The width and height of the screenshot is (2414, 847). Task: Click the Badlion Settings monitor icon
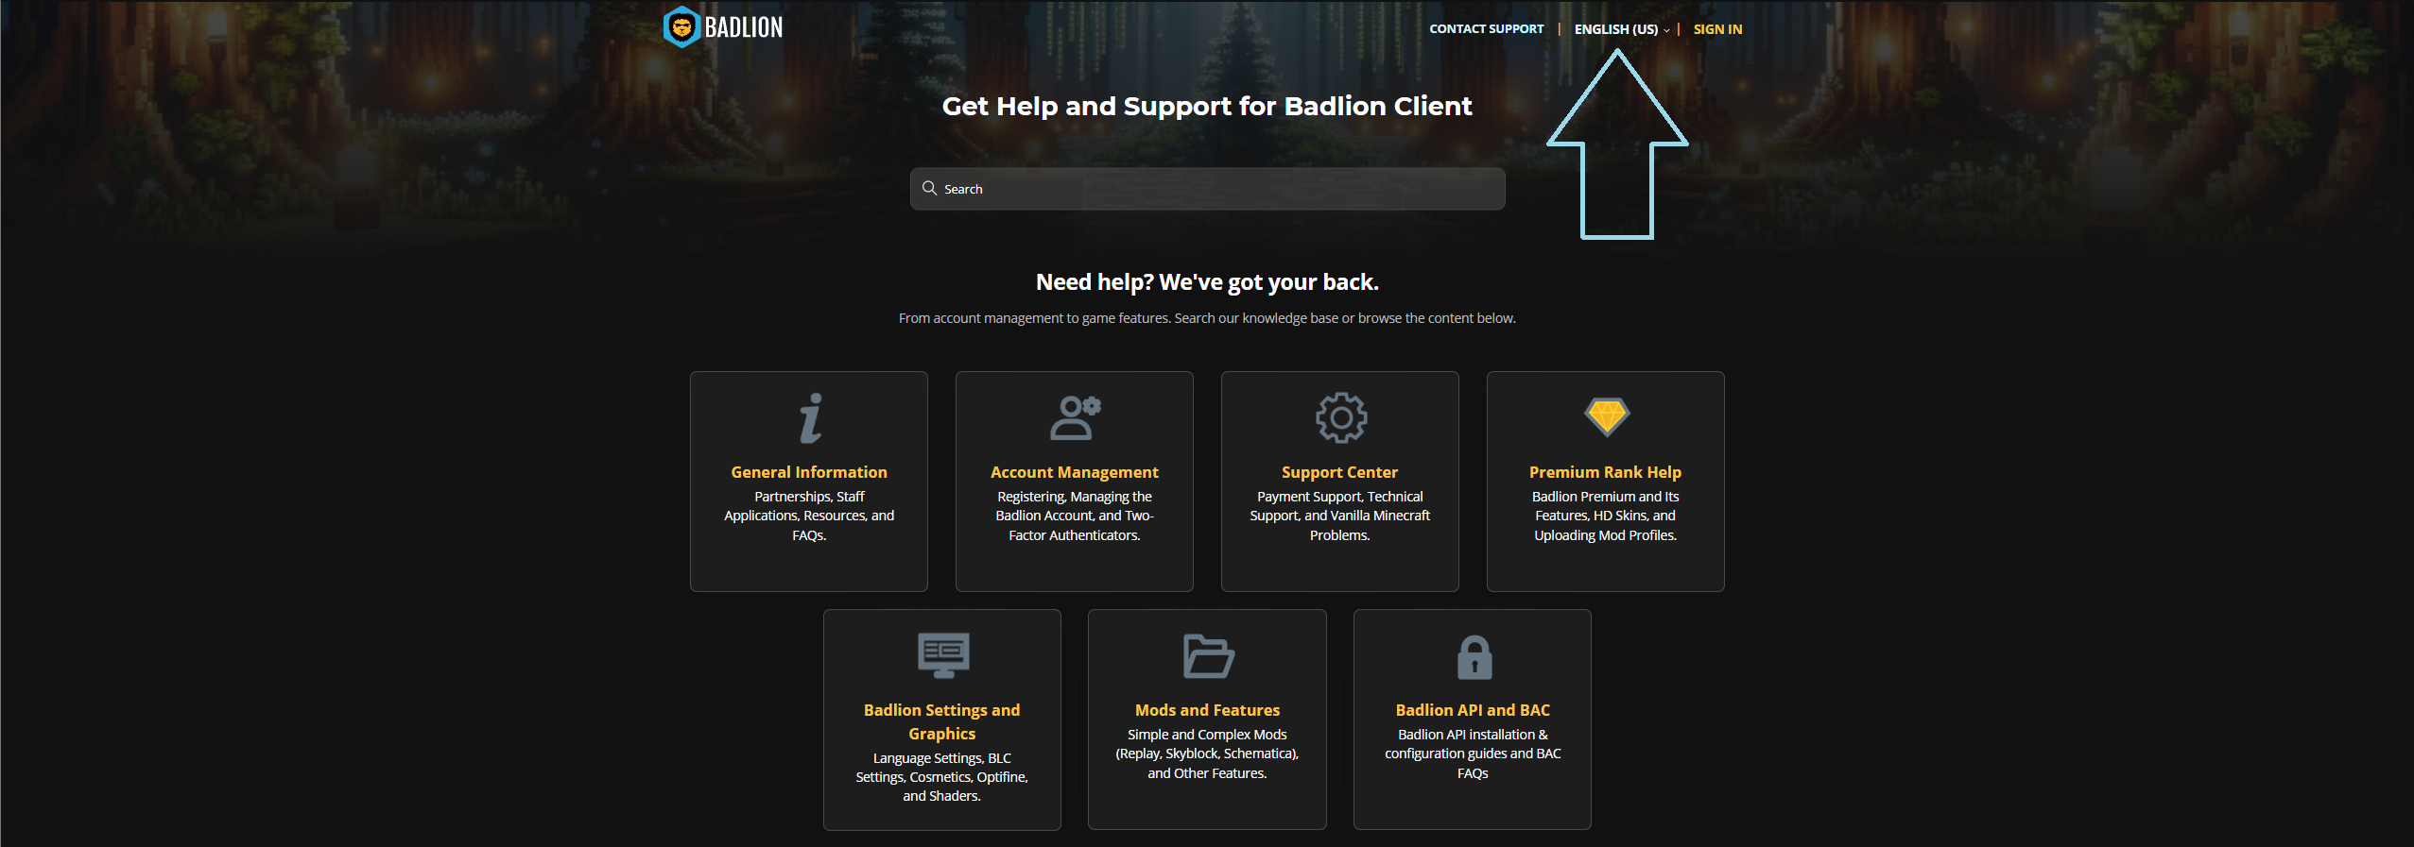tap(943, 655)
